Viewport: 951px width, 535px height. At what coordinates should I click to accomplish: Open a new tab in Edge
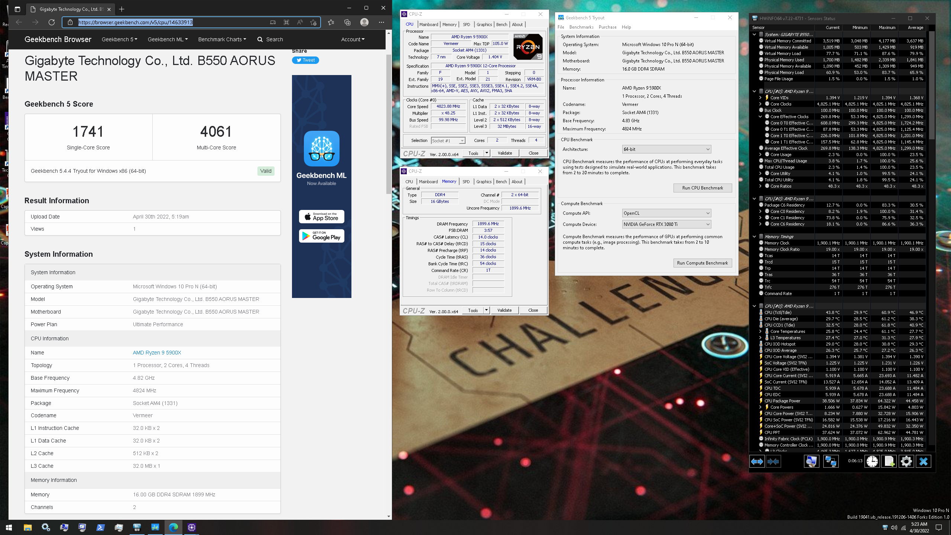(121, 9)
